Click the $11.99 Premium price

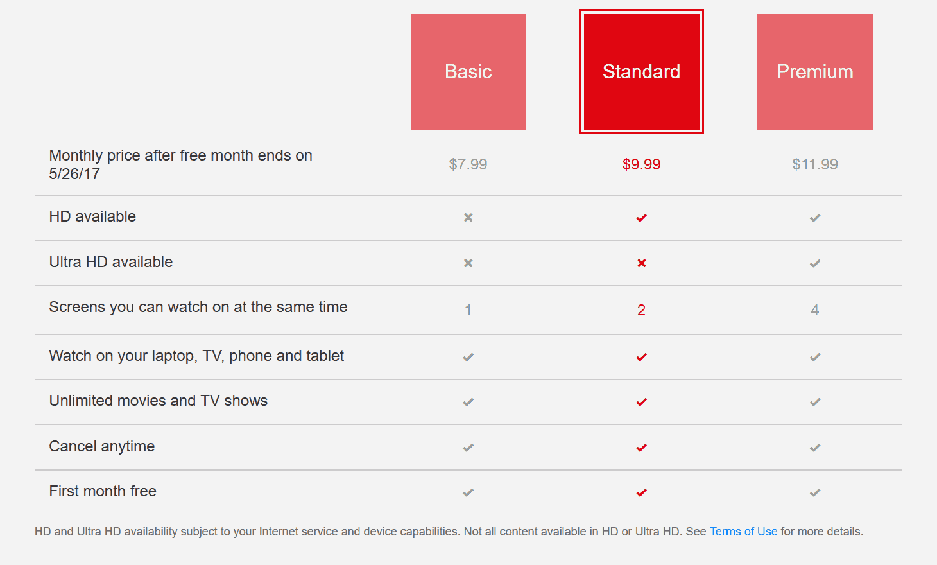click(x=815, y=164)
